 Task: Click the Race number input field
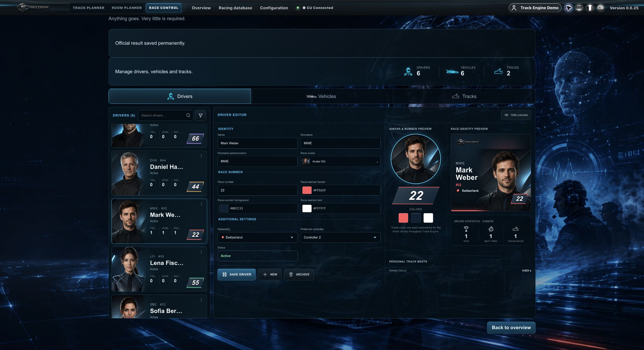[x=258, y=190]
